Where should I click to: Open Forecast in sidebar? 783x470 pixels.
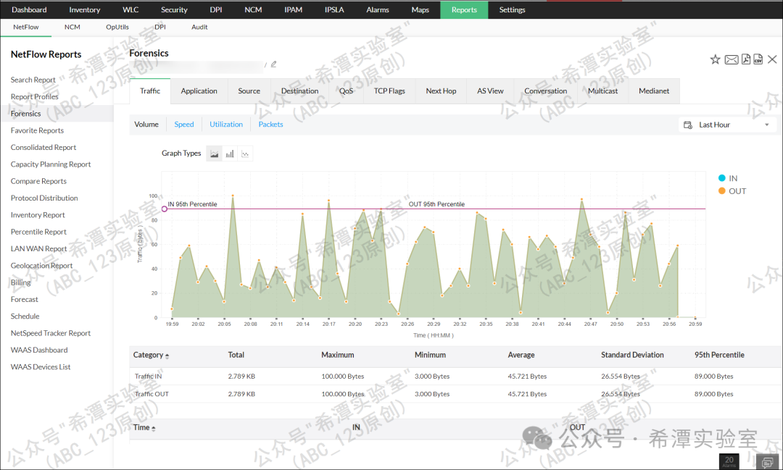pyautogui.click(x=24, y=299)
